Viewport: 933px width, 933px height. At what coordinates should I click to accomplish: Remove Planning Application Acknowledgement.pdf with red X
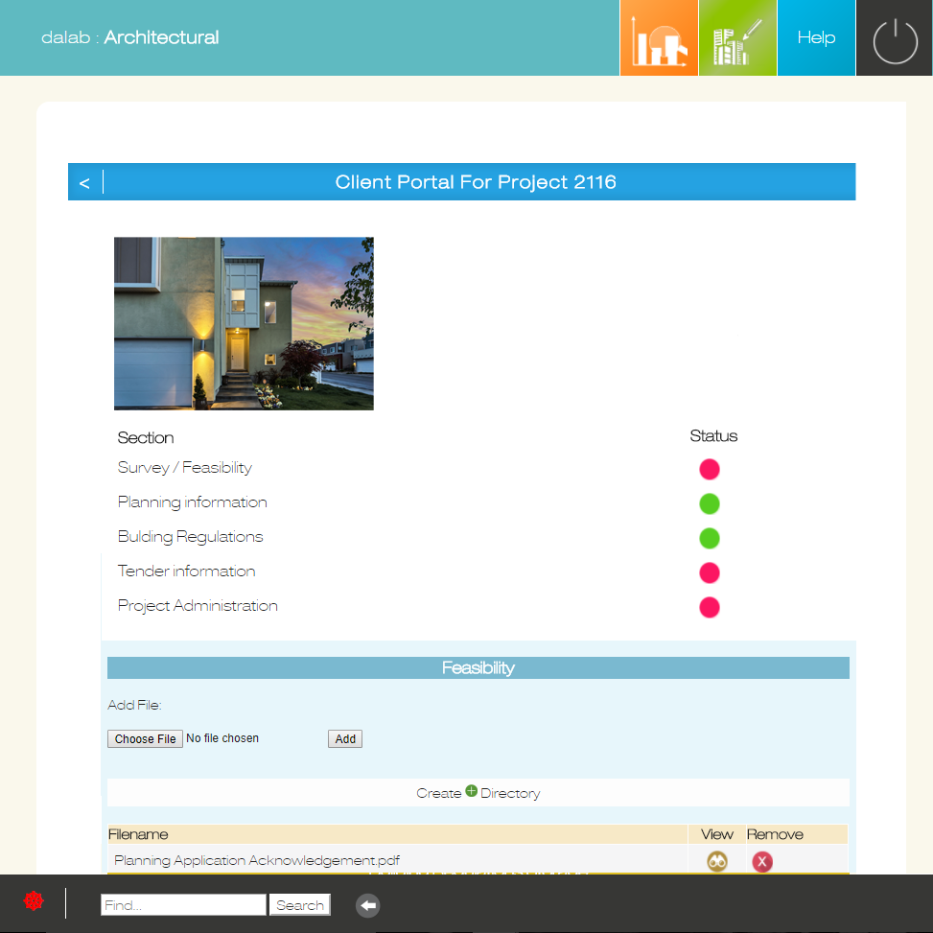(x=762, y=861)
